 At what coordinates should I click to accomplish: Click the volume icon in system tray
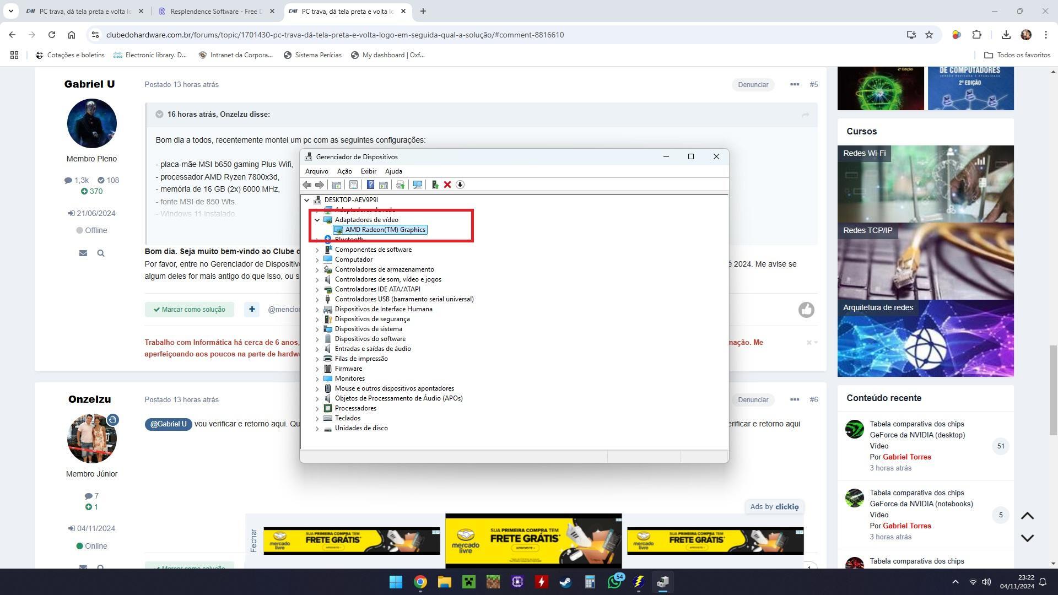[x=986, y=582]
